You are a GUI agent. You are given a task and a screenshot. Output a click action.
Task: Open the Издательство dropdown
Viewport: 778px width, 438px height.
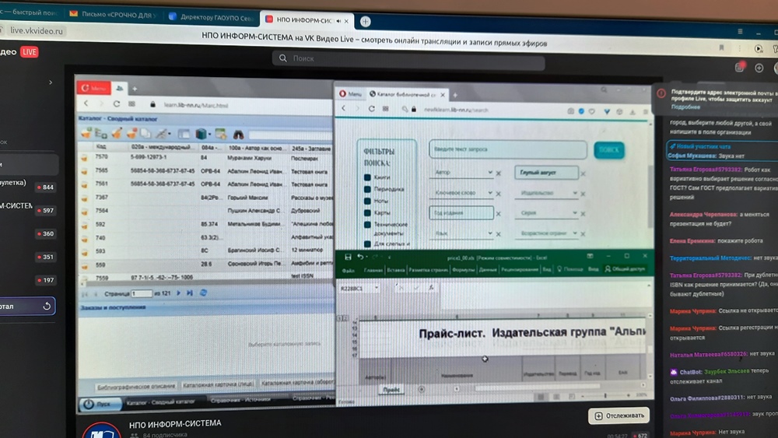point(575,193)
